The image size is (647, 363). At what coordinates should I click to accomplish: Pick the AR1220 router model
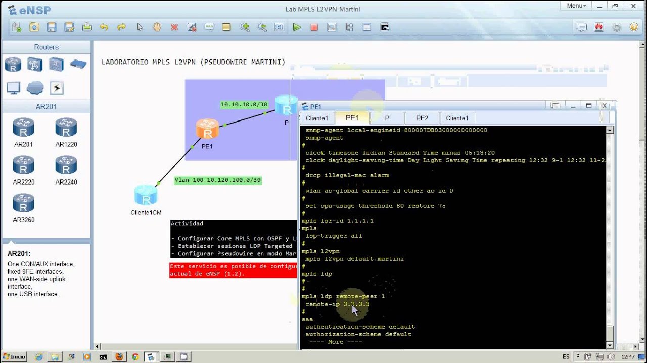pyautogui.click(x=66, y=132)
